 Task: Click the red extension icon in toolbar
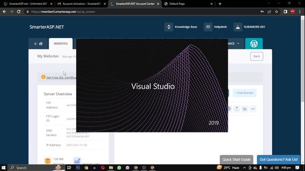pyautogui.click(x=293, y=11)
